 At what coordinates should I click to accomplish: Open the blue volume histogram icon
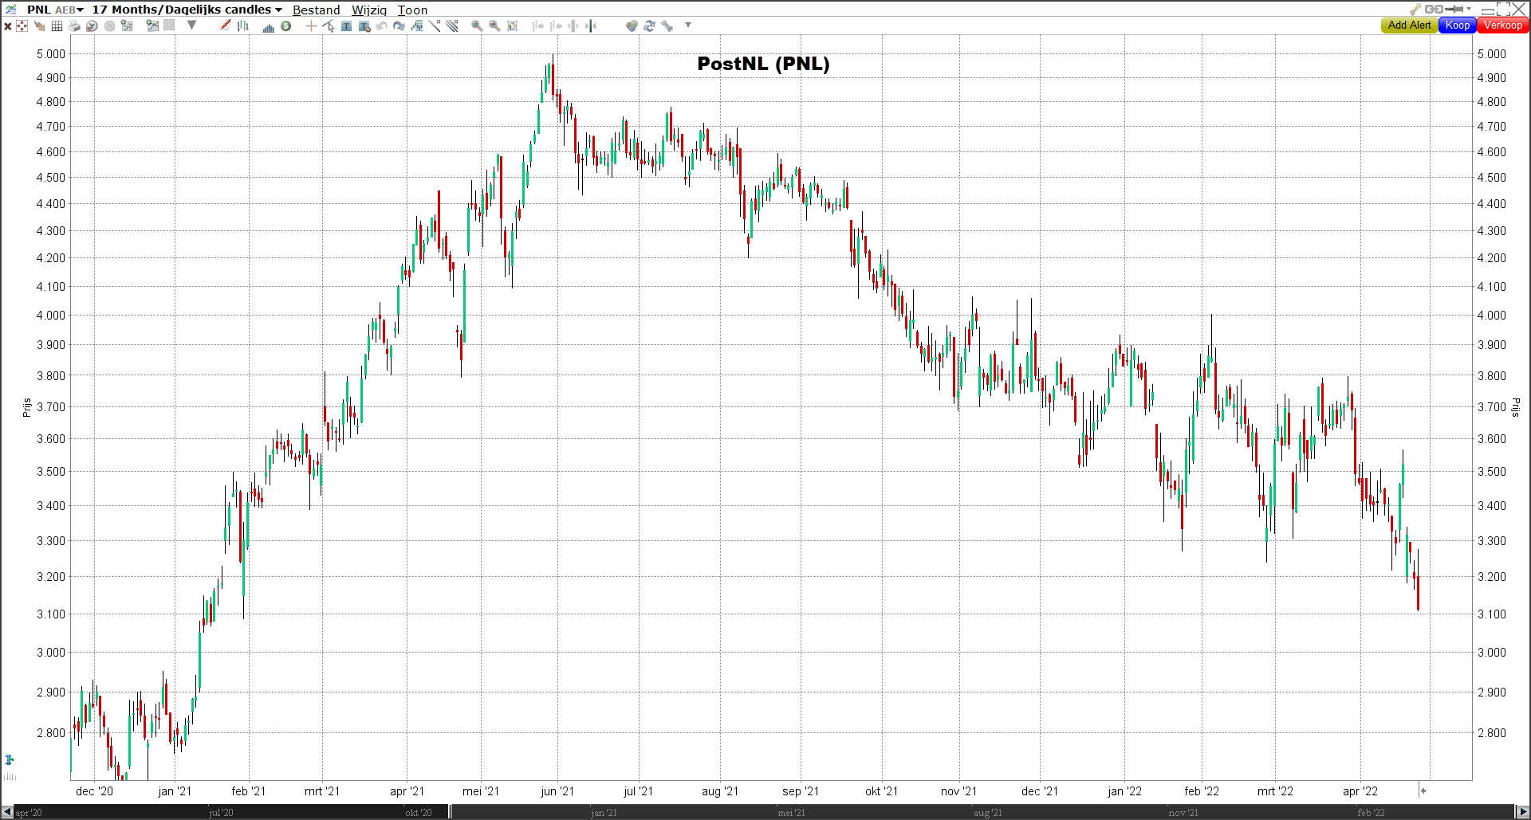coord(269,27)
